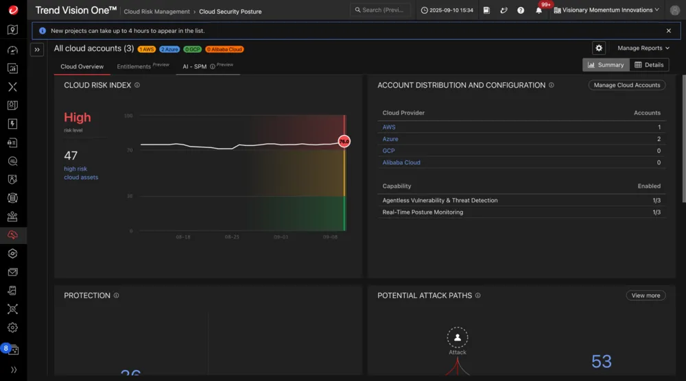Image resolution: width=686 pixels, height=381 pixels.
Task: Expand the navigation sidebar with bottom chevrons
Action: click(x=12, y=369)
